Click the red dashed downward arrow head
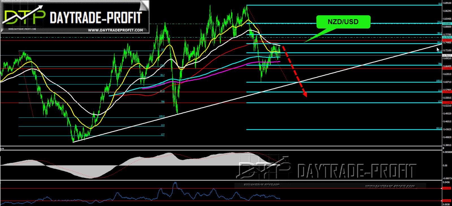 click(304, 93)
